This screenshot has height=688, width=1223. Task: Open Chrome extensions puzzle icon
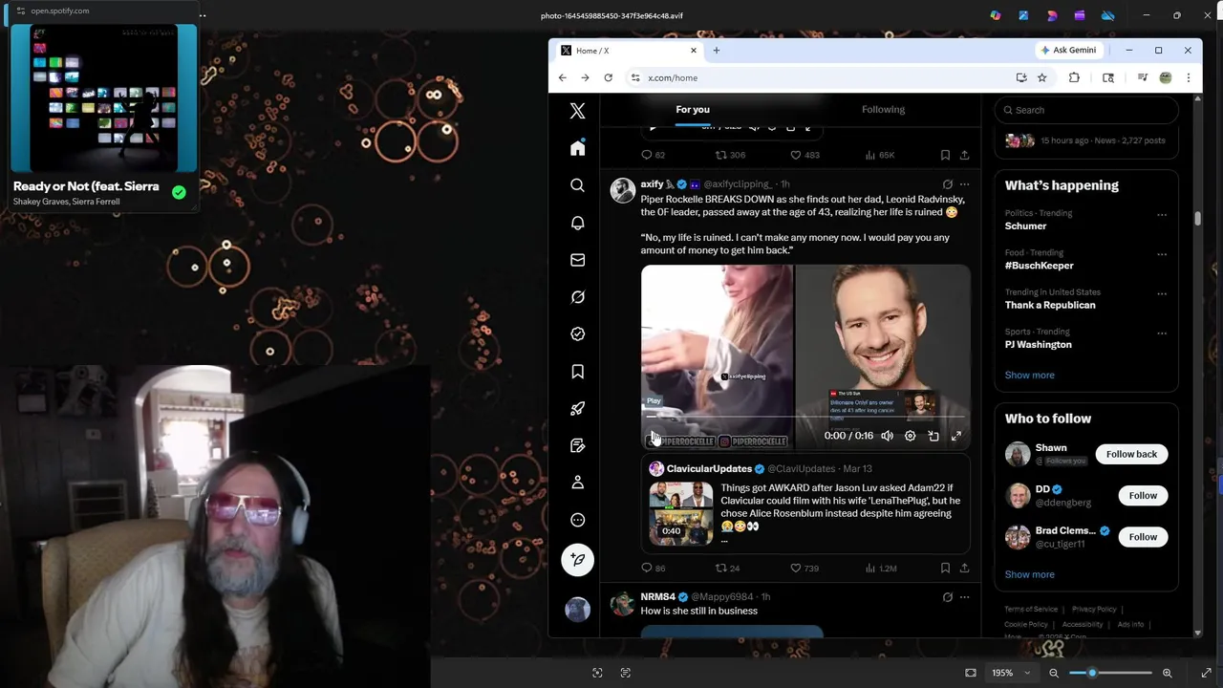(1074, 77)
